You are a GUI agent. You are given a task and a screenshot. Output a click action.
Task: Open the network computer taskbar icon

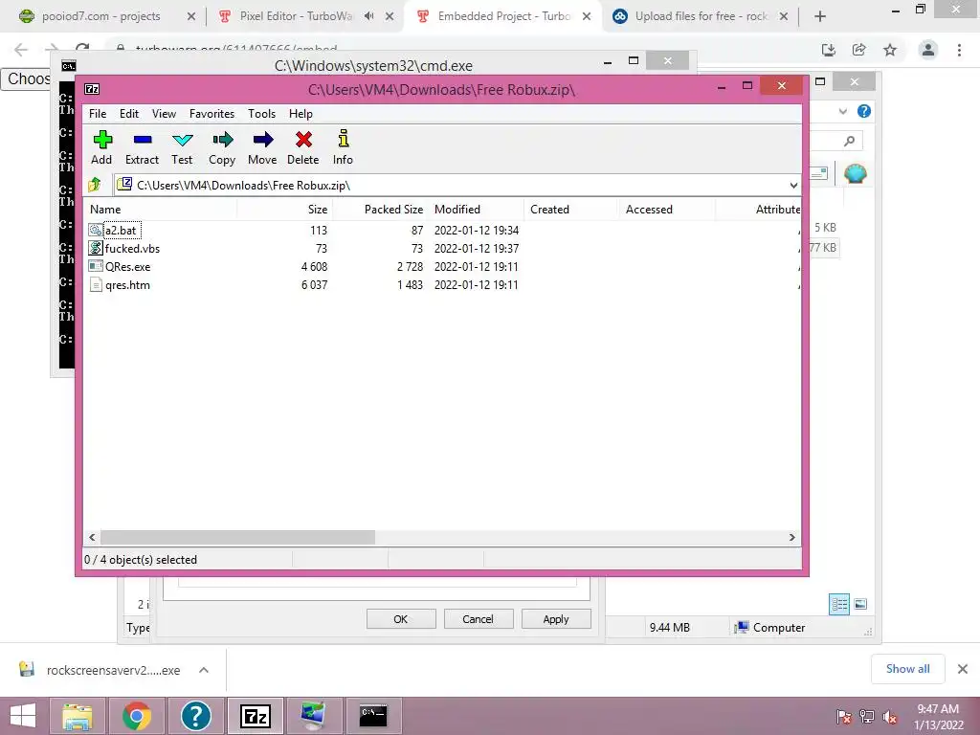(314, 716)
